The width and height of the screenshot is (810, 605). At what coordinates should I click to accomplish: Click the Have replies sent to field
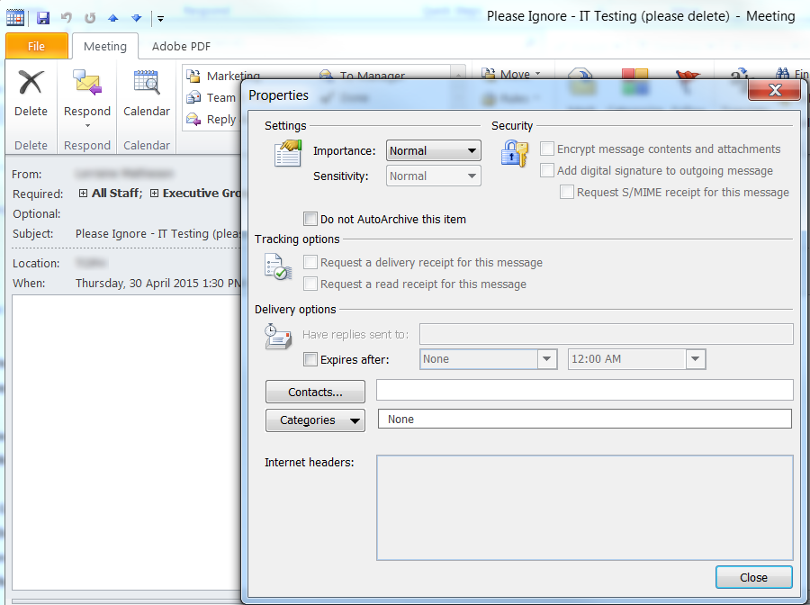607,334
